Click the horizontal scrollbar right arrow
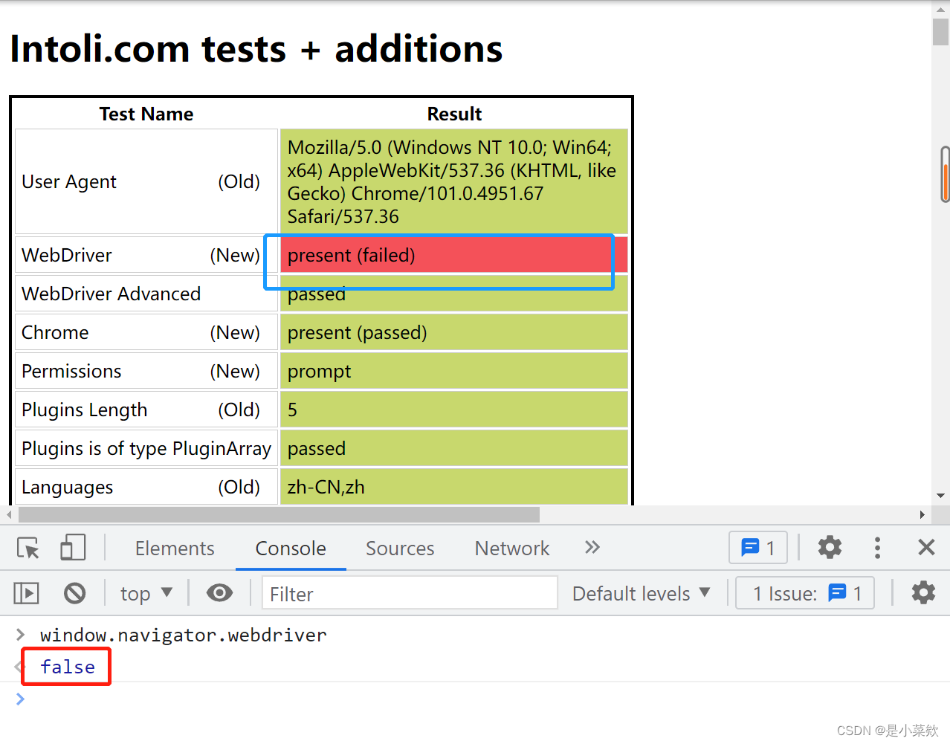This screenshot has width=950, height=744. point(922,514)
